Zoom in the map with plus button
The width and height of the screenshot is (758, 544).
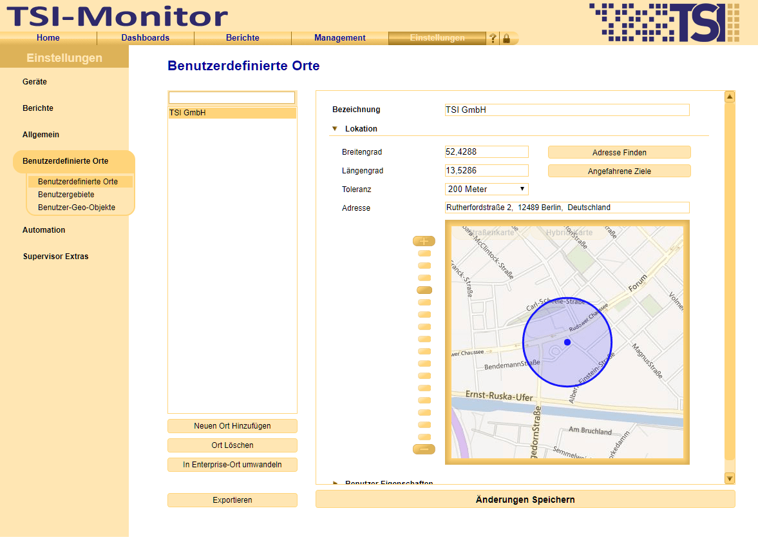click(424, 241)
